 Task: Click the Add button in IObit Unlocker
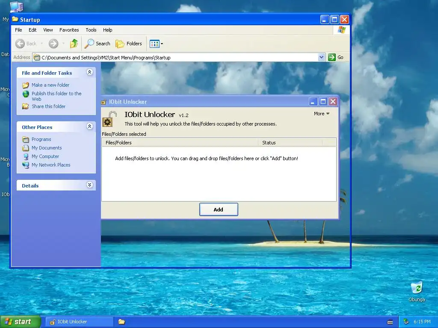click(x=219, y=209)
